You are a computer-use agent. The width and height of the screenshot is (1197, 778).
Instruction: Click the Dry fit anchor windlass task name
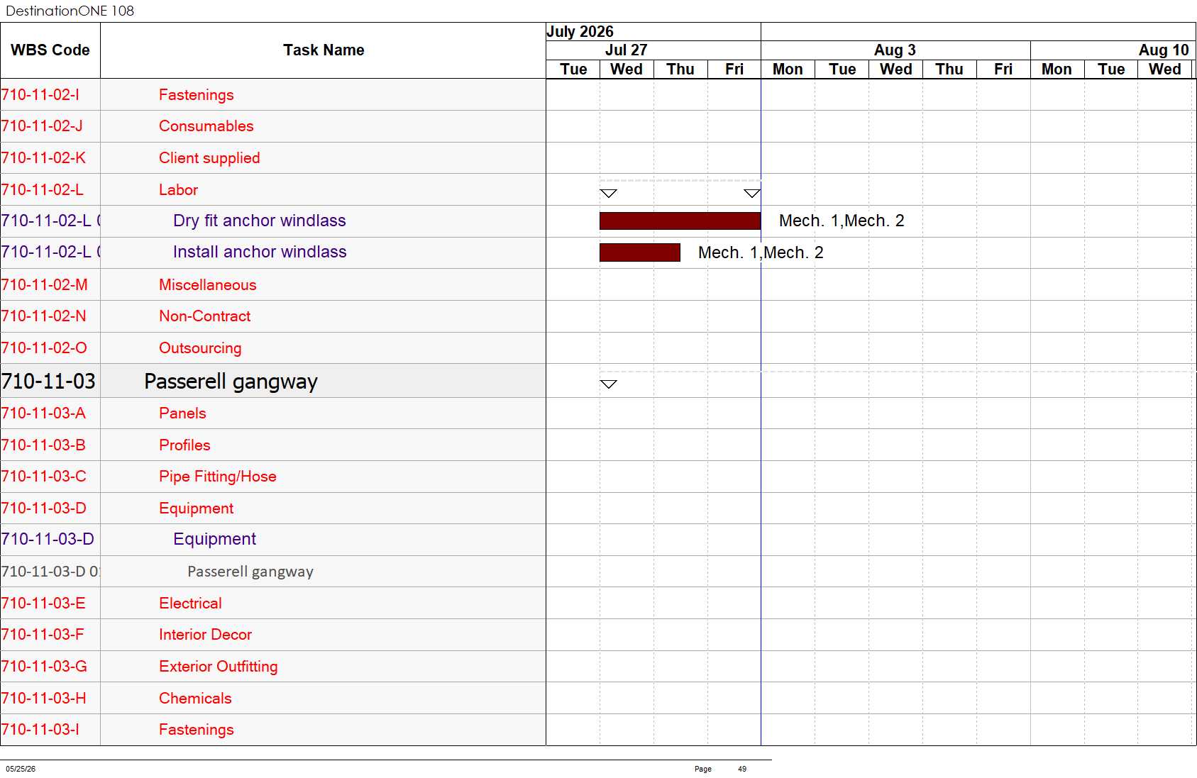[x=259, y=221]
